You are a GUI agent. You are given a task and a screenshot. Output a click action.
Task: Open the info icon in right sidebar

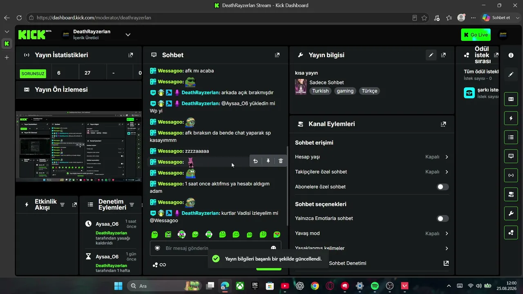[x=511, y=55]
